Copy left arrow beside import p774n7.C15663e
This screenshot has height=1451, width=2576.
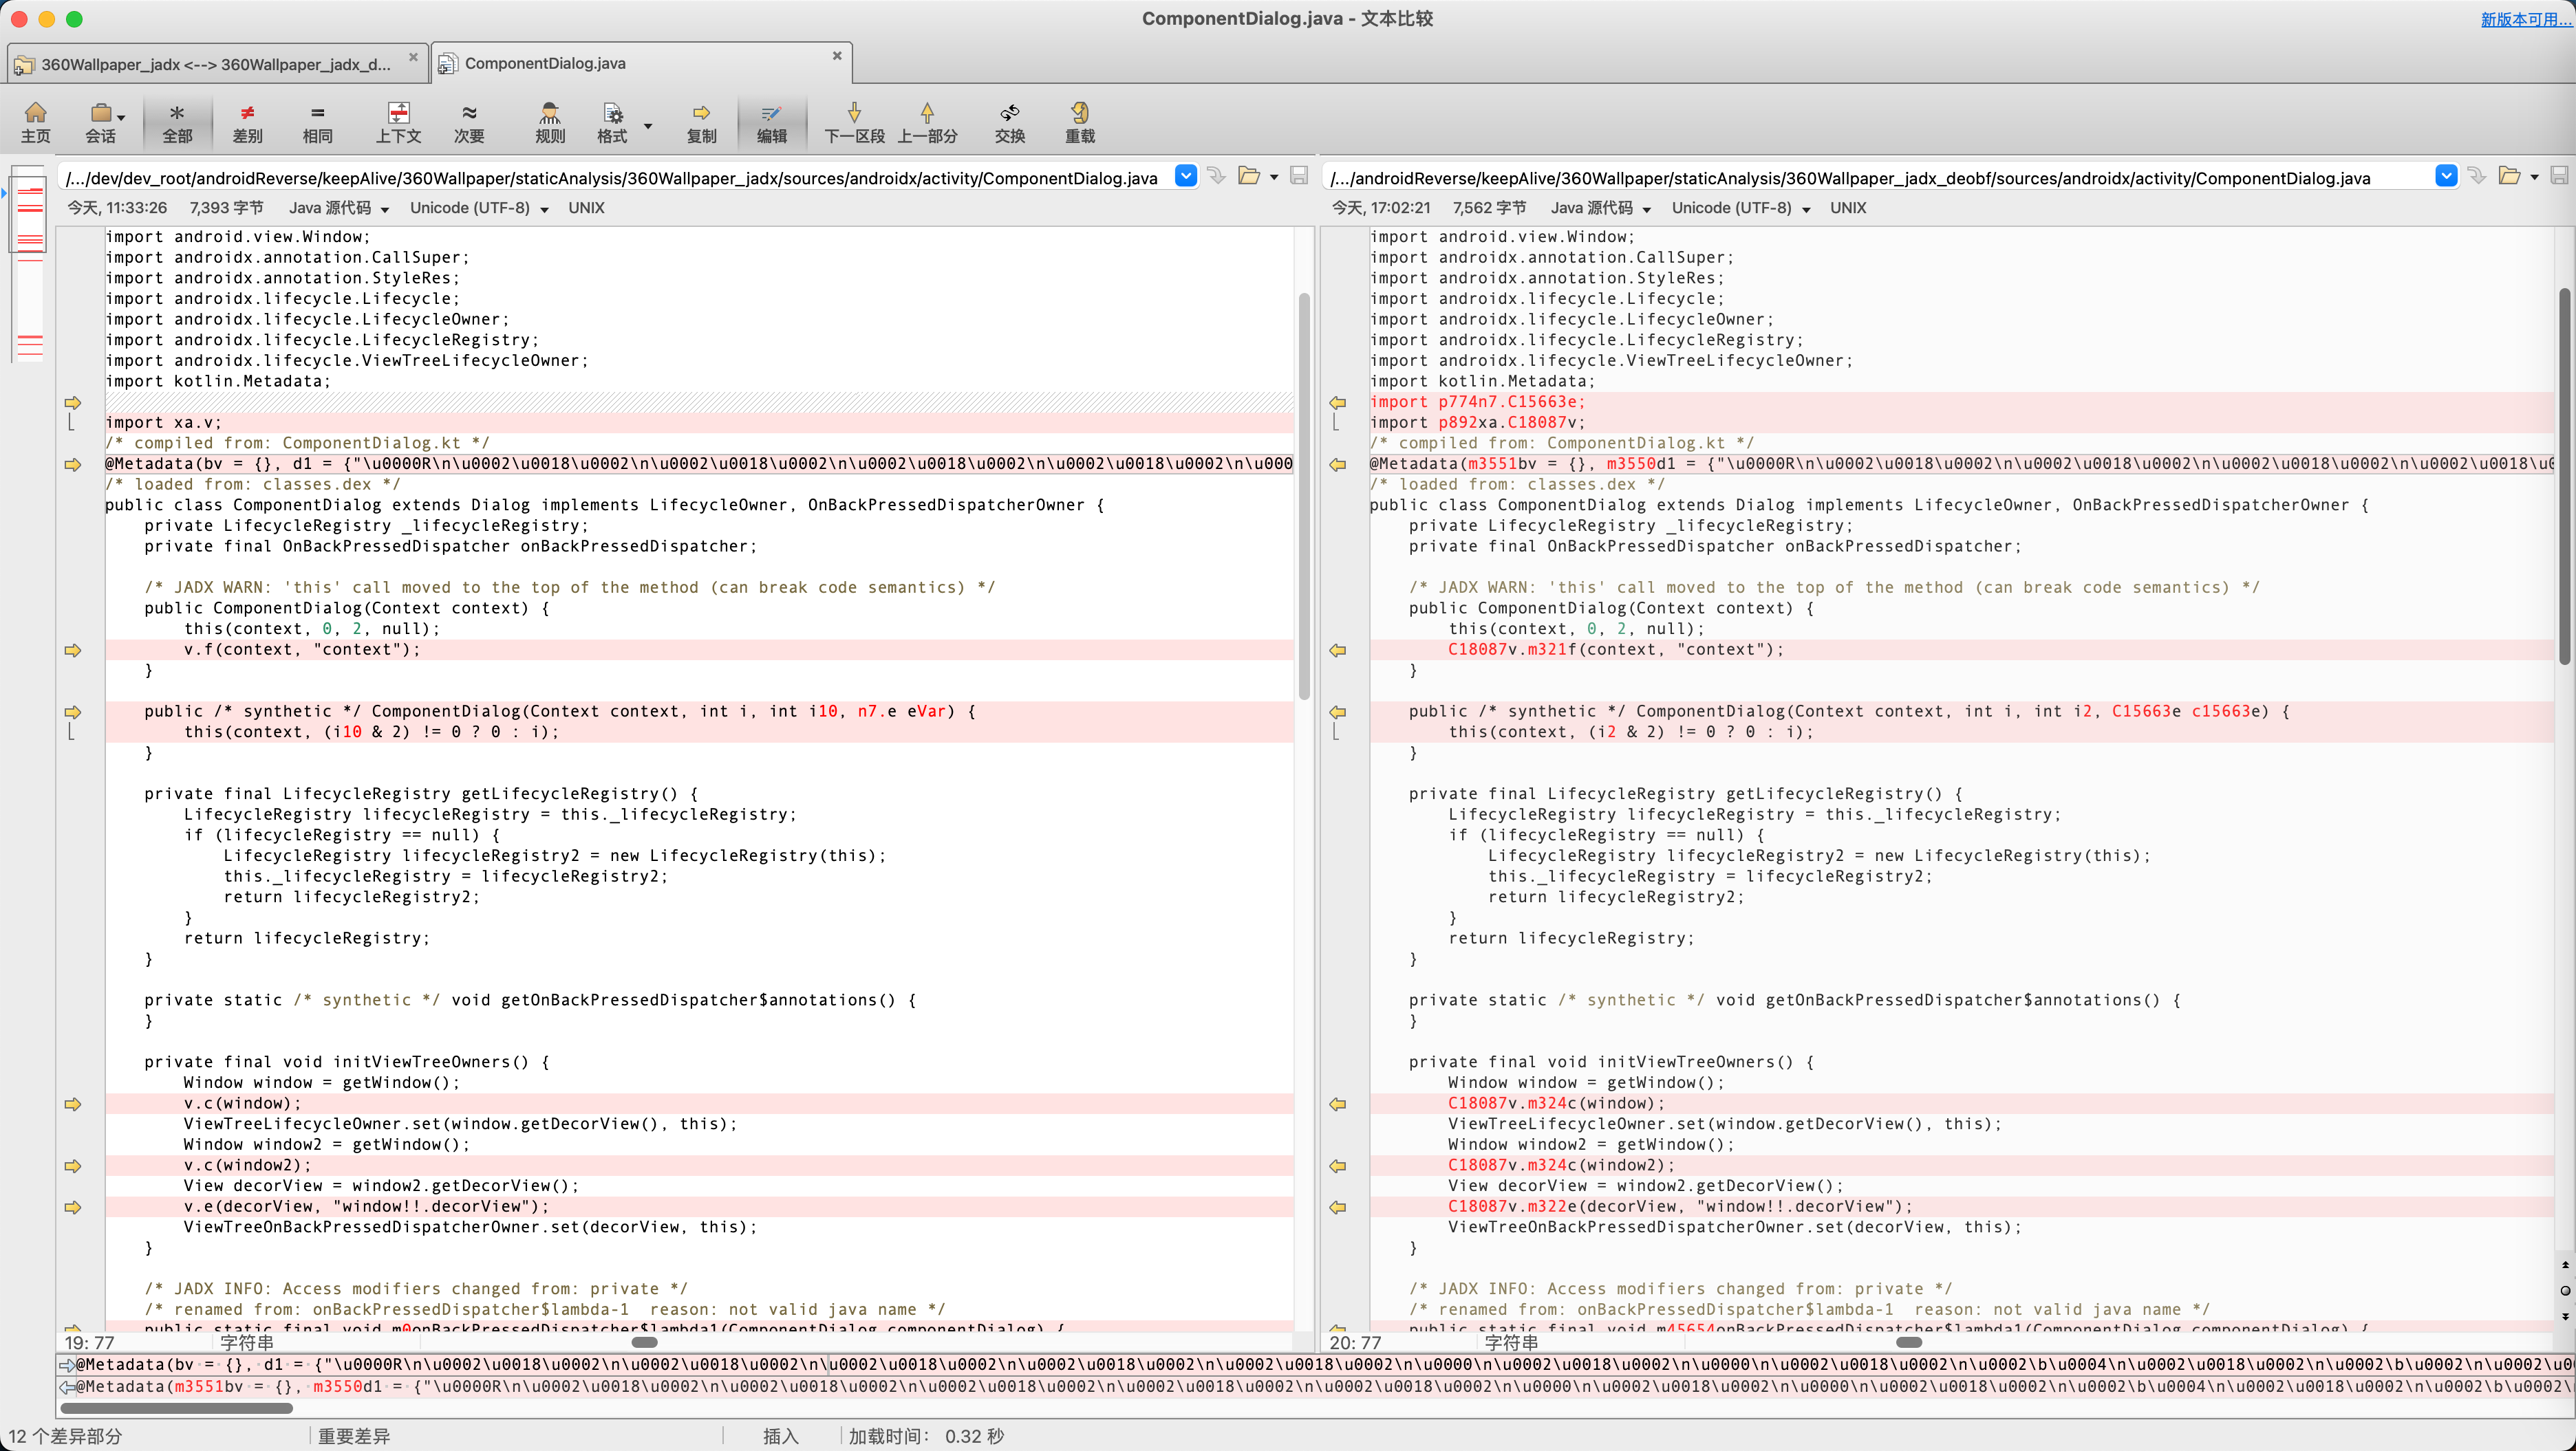point(1337,403)
